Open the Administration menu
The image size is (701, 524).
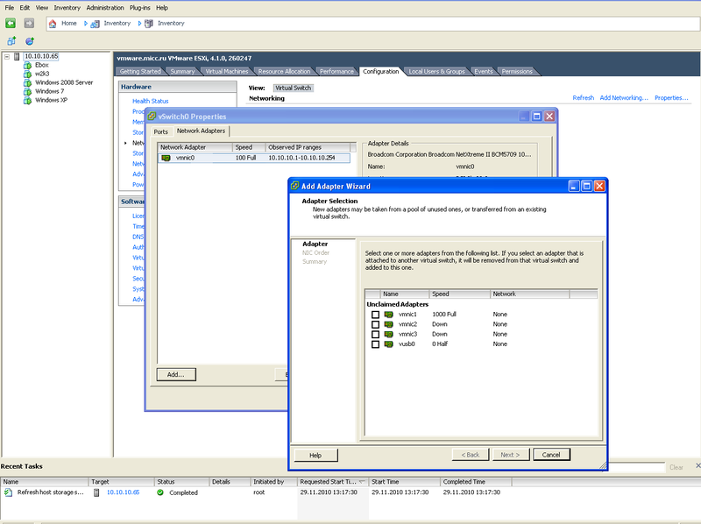pos(105,8)
